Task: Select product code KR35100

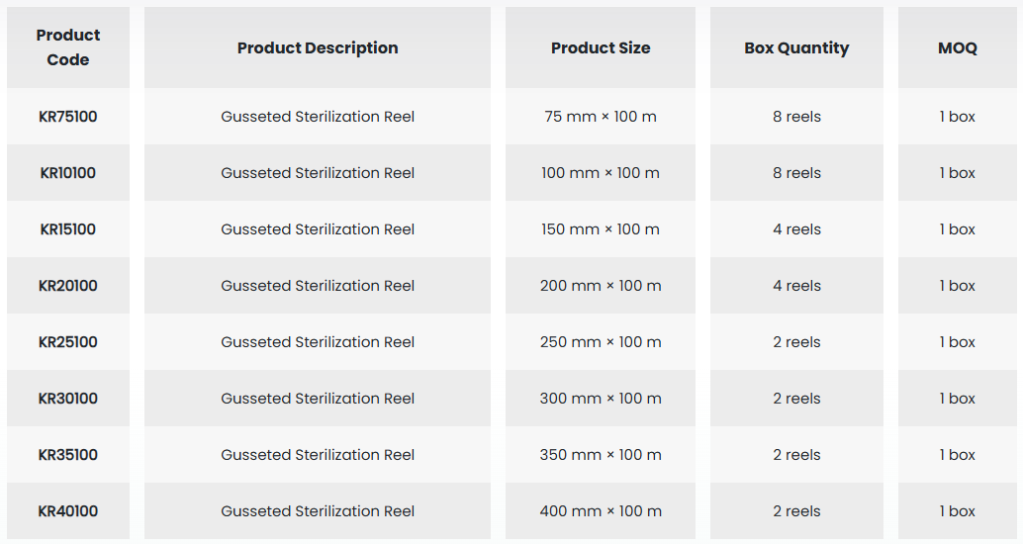Action: [68, 455]
